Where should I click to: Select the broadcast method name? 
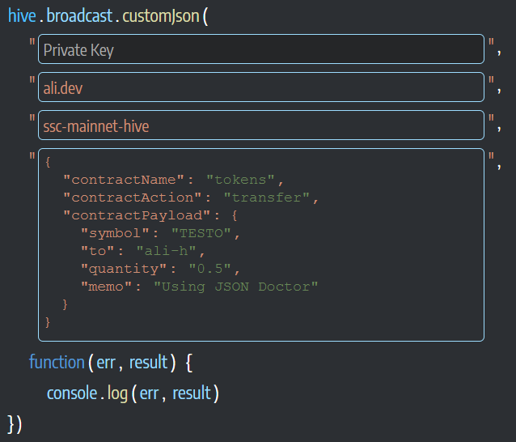(79, 16)
